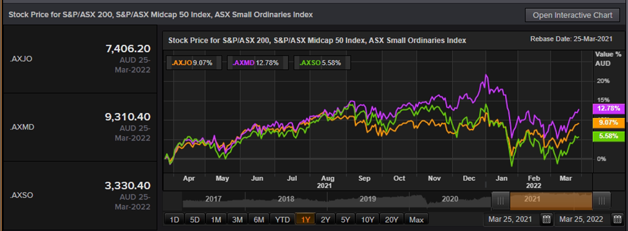This screenshot has height=231, width=628.
Task: Click the purple 12.78% axis label
Action: pyautogui.click(x=609, y=108)
